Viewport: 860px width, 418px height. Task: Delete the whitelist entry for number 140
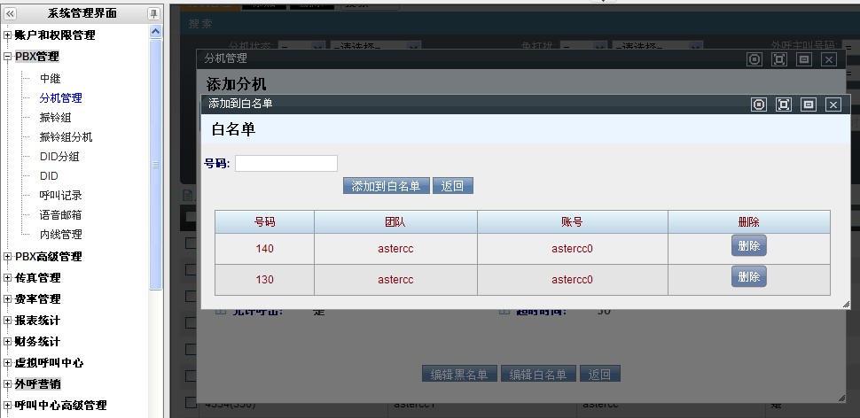[748, 246]
